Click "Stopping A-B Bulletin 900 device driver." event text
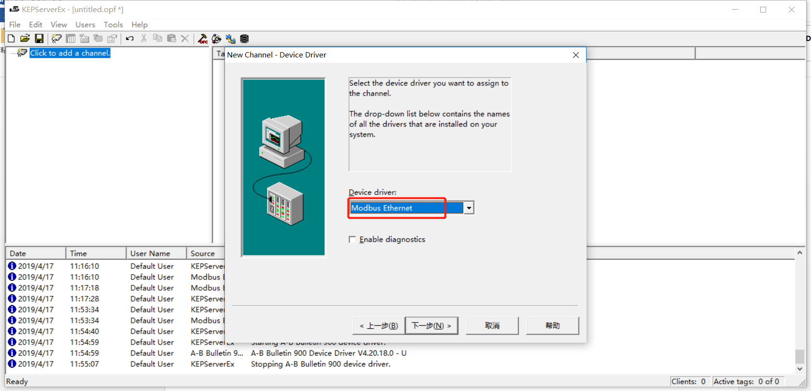 click(x=321, y=364)
